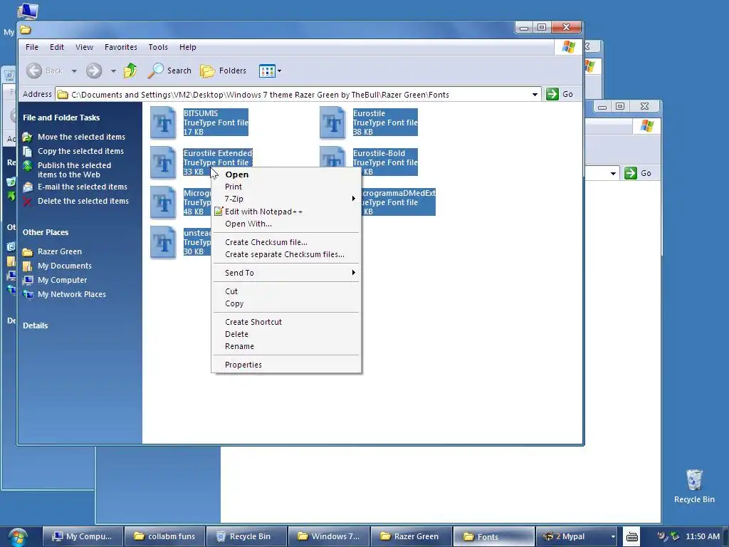
Task: Open the Favorites menu
Action: [x=121, y=47]
